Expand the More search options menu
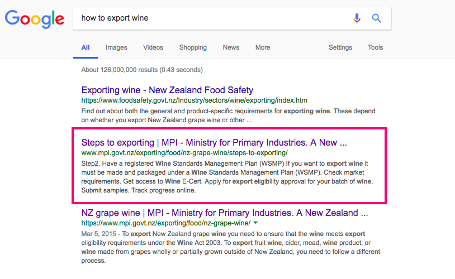The width and height of the screenshot is (455, 279). point(263,47)
